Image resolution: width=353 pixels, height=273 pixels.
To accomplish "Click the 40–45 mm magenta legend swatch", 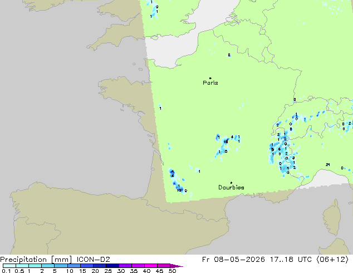I will pyautogui.click(x=151, y=266).
